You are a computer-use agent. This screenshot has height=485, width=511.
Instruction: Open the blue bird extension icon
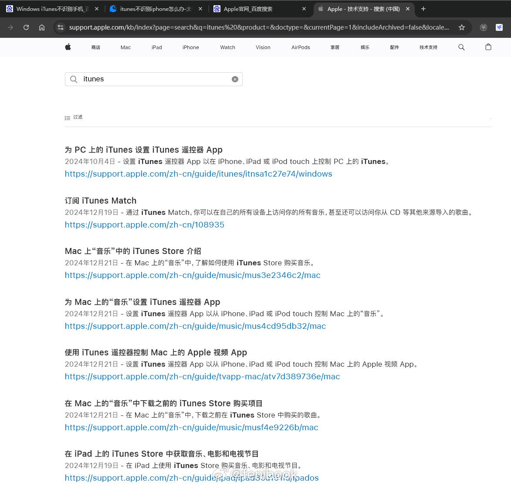coord(499,27)
